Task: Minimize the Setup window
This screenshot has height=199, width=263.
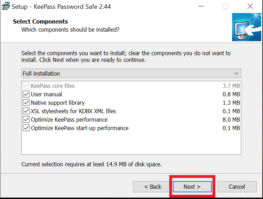Action: click(x=201, y=6)
